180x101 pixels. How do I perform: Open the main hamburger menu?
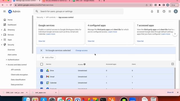point(4,11)
